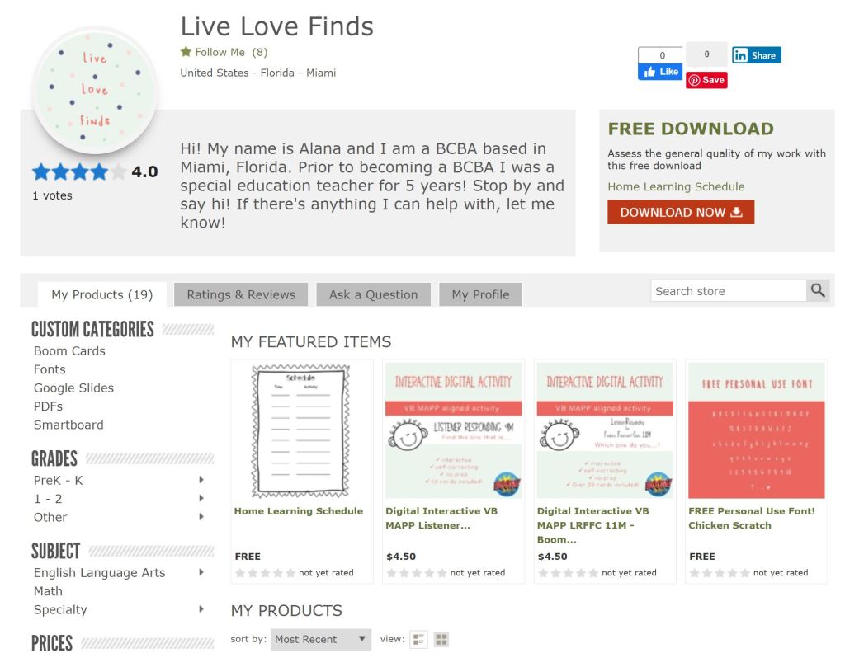Click the Follow Me star
Viewport: 845px width, 653px height.
(186, 52)
